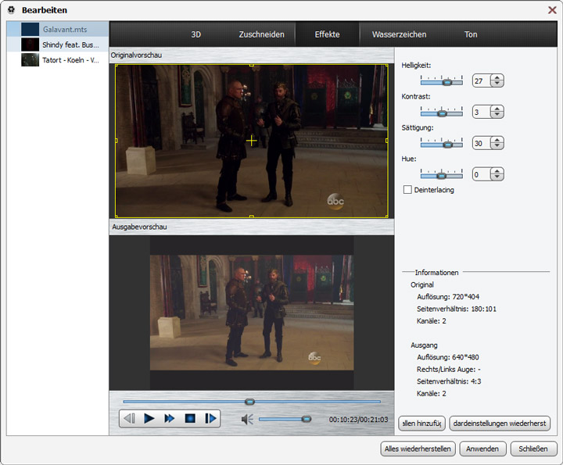Click the Helligkeit value field showing 27

point(482,80)
